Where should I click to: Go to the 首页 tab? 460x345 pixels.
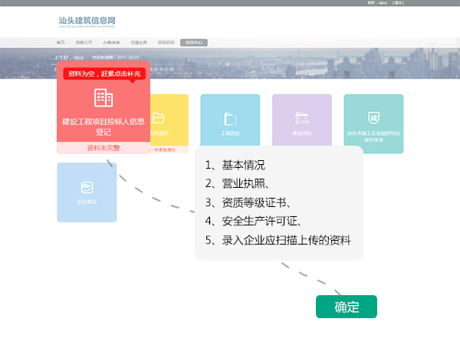(x=61, y=43)
